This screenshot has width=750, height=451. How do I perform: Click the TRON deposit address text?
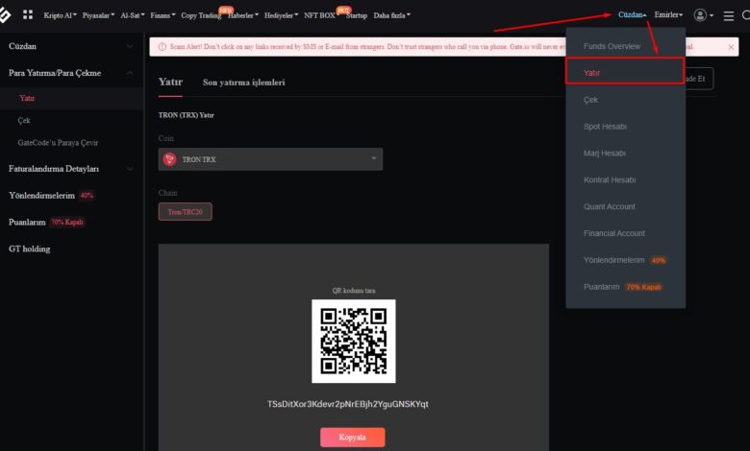tap(348, 404)
